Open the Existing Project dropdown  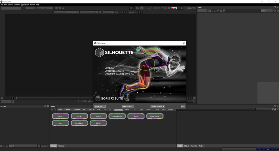click(x=157, y=106)
